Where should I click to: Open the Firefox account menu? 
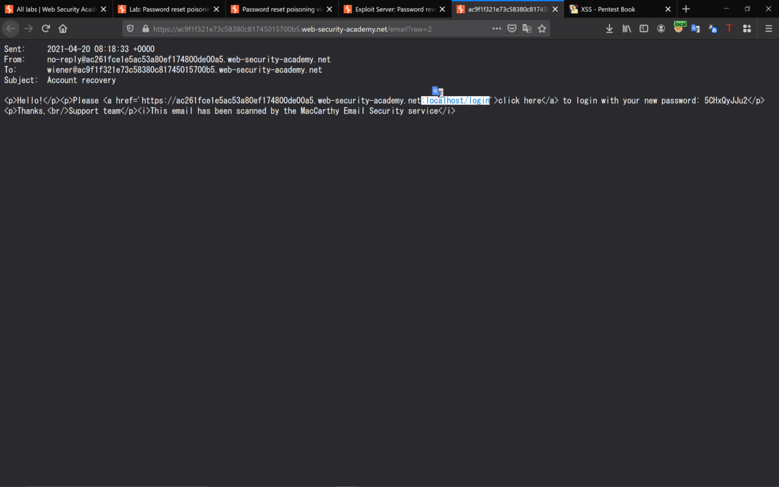pos(661,29)
